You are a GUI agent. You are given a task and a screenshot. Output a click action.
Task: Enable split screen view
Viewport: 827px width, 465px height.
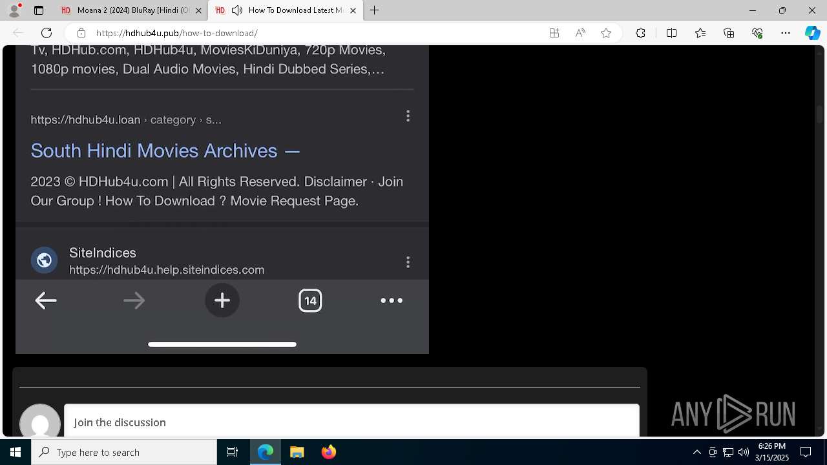point(671,33)
